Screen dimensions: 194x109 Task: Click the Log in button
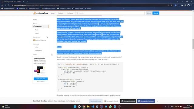click(149, 13)
